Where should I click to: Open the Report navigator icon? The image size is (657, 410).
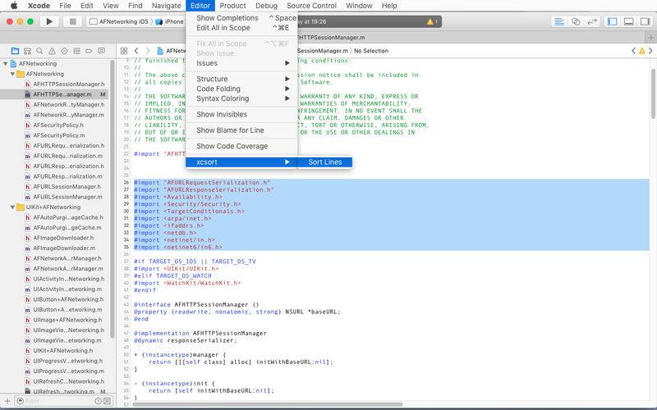point(101,51)
